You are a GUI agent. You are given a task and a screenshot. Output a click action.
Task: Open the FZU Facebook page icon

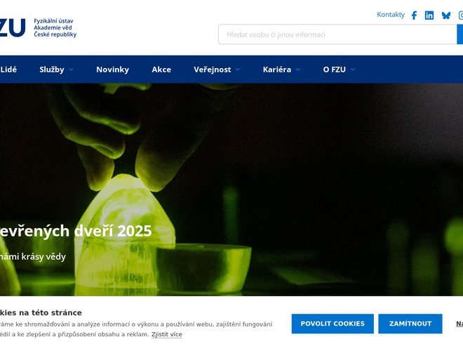pos(414,15)
